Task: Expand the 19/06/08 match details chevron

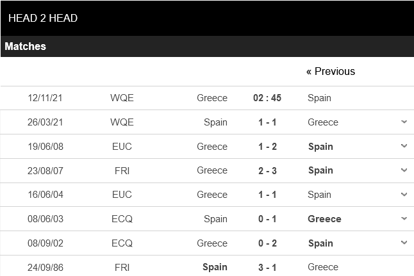Action: (404, 146)
